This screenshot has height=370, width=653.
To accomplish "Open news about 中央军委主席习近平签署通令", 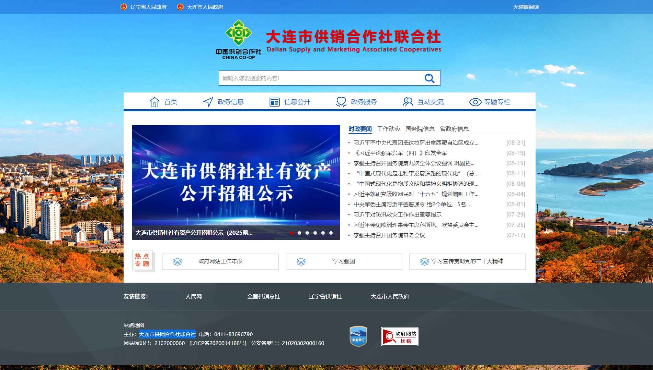I will click(x=412, y=204).
